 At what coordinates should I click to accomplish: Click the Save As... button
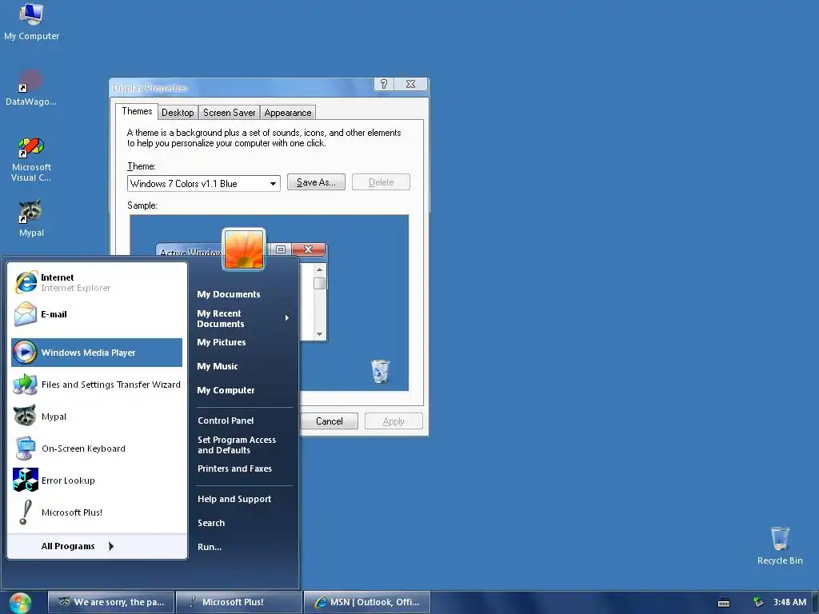316,182
